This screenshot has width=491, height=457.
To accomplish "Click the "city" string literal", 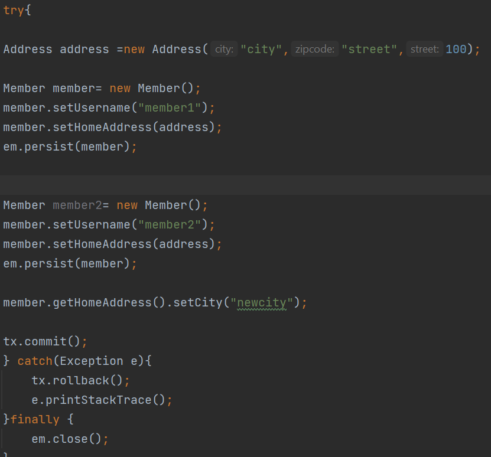I will [261, 50].
